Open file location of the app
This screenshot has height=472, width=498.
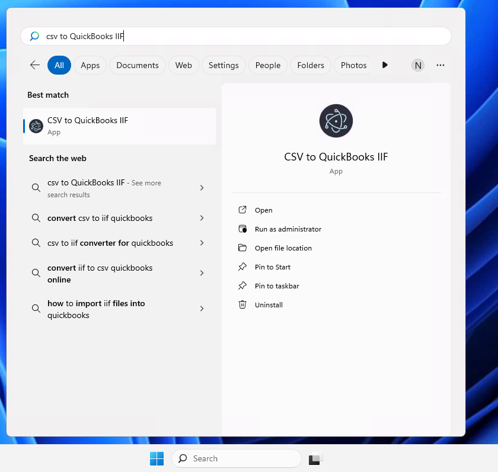coord(283,248)
